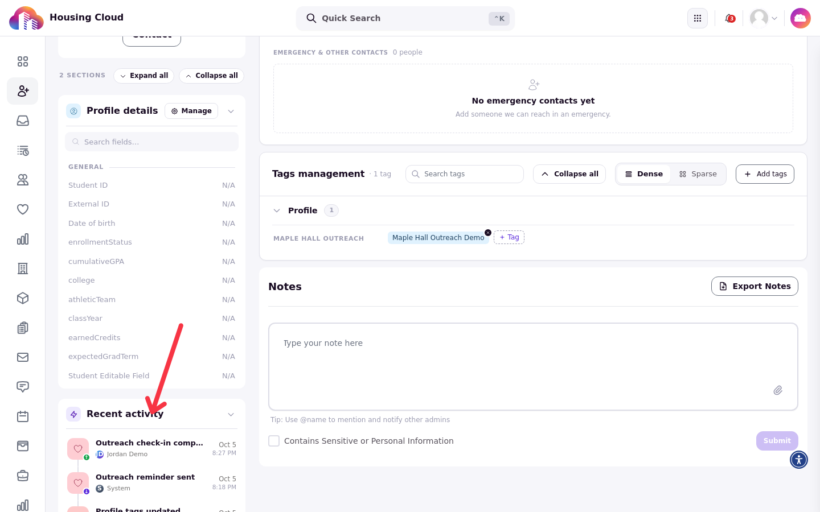The width and height of the screenshot is (820, 512).
Task: Click into the Type your note here area
Action: pos(533,366)
